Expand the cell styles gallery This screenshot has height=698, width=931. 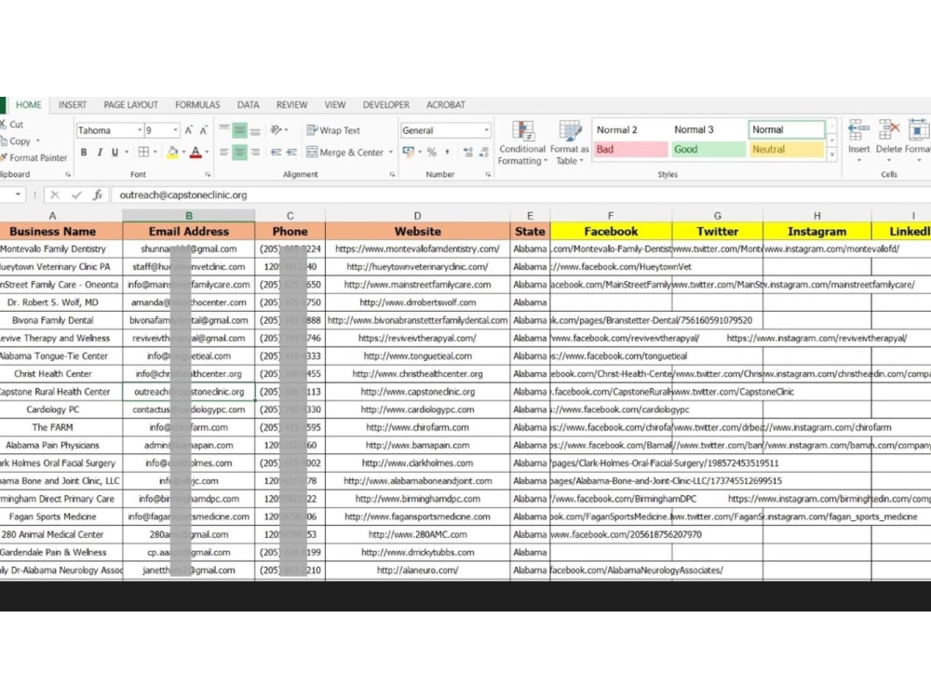(x=831, y=154)
